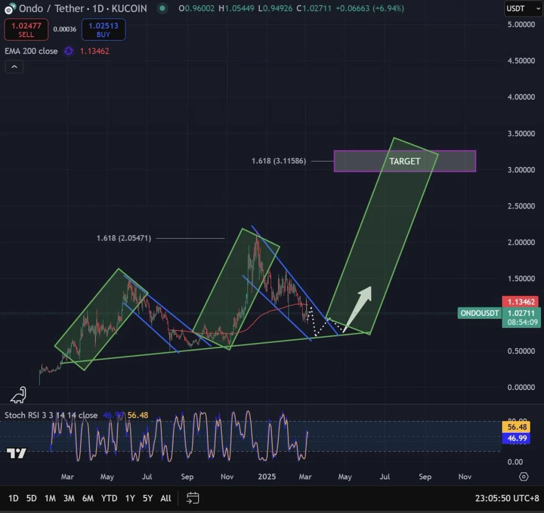
Task: Collapse the indicator legend chevron
Action: (x=14, y=66)
